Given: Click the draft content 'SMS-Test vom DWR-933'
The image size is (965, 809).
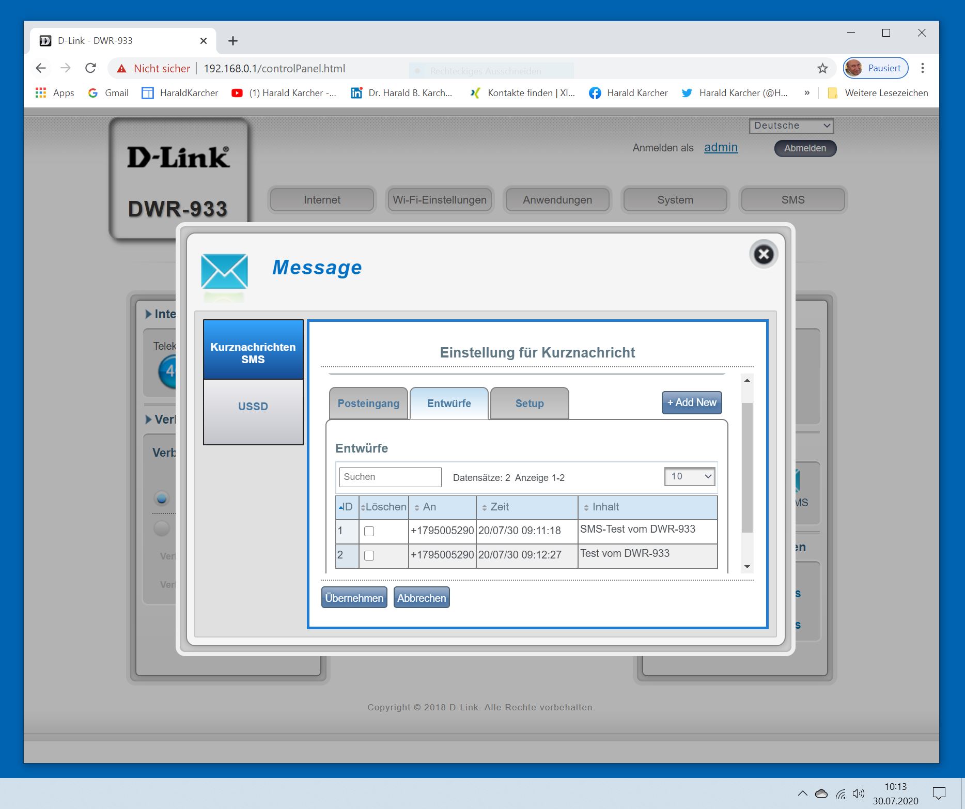Looking at the screenshot, I should pyautogui.click(x=637, y=529).
